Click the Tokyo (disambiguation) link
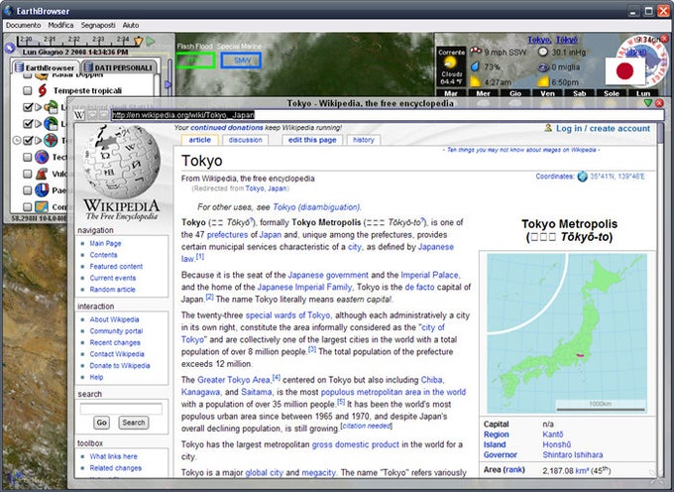Screen dimensions: 674x492 point(316,207)
